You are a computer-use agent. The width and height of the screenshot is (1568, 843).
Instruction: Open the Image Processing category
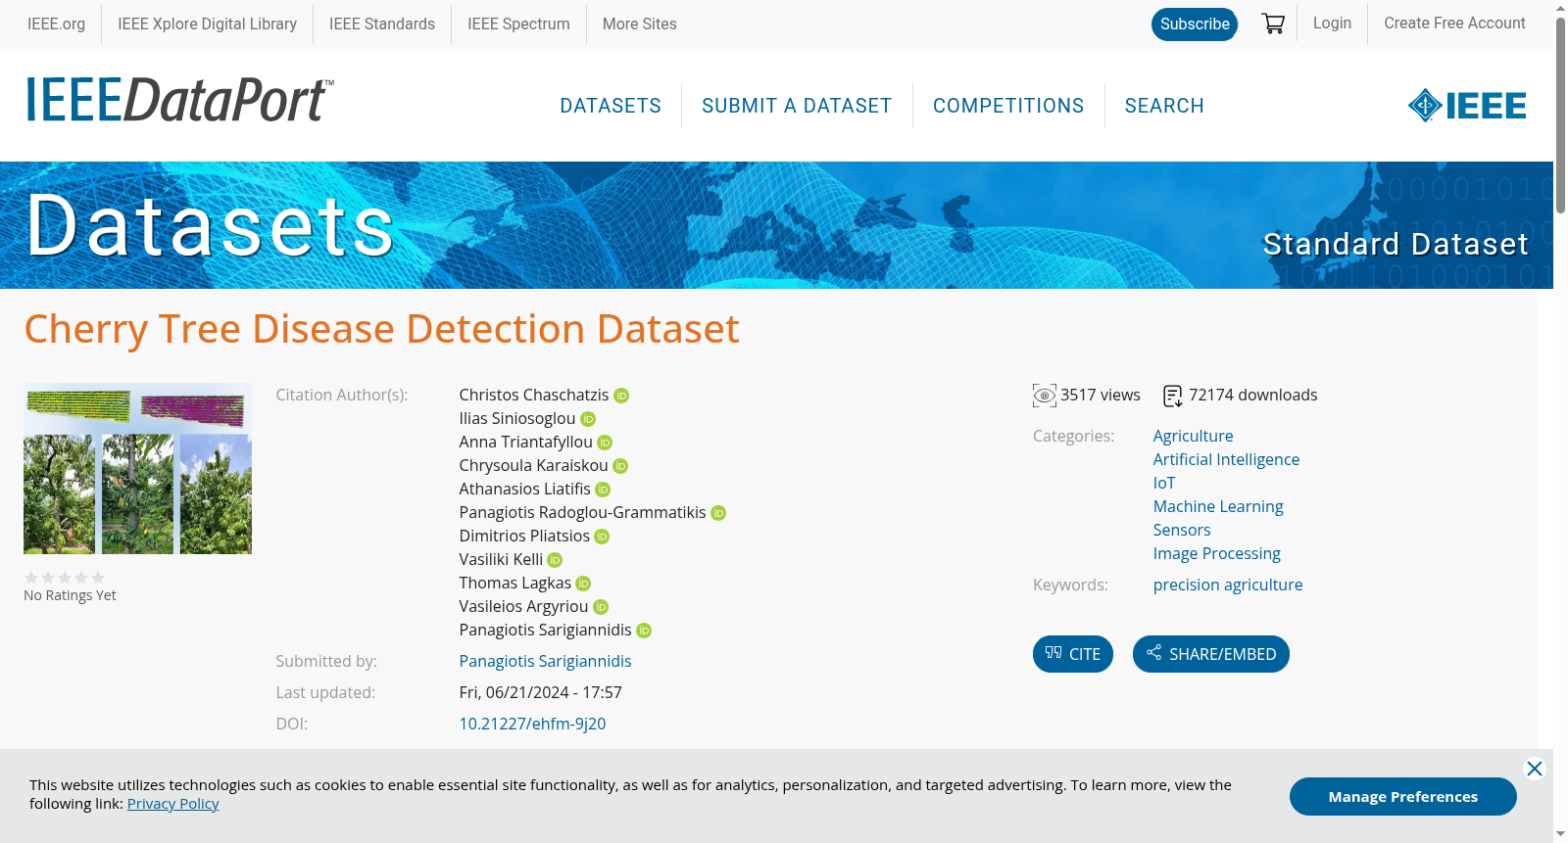point(1217,554)
